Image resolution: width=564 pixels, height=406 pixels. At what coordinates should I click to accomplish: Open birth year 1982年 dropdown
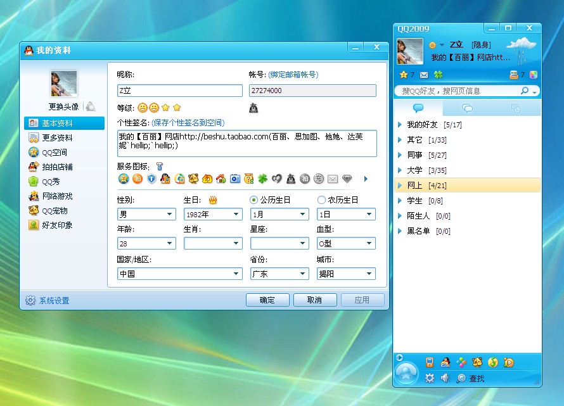tap(213, 214)
